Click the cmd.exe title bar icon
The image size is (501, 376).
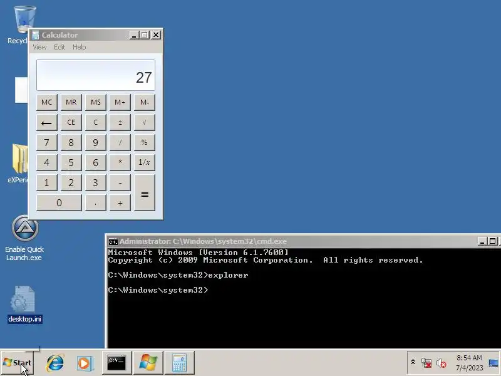point(113,242)
